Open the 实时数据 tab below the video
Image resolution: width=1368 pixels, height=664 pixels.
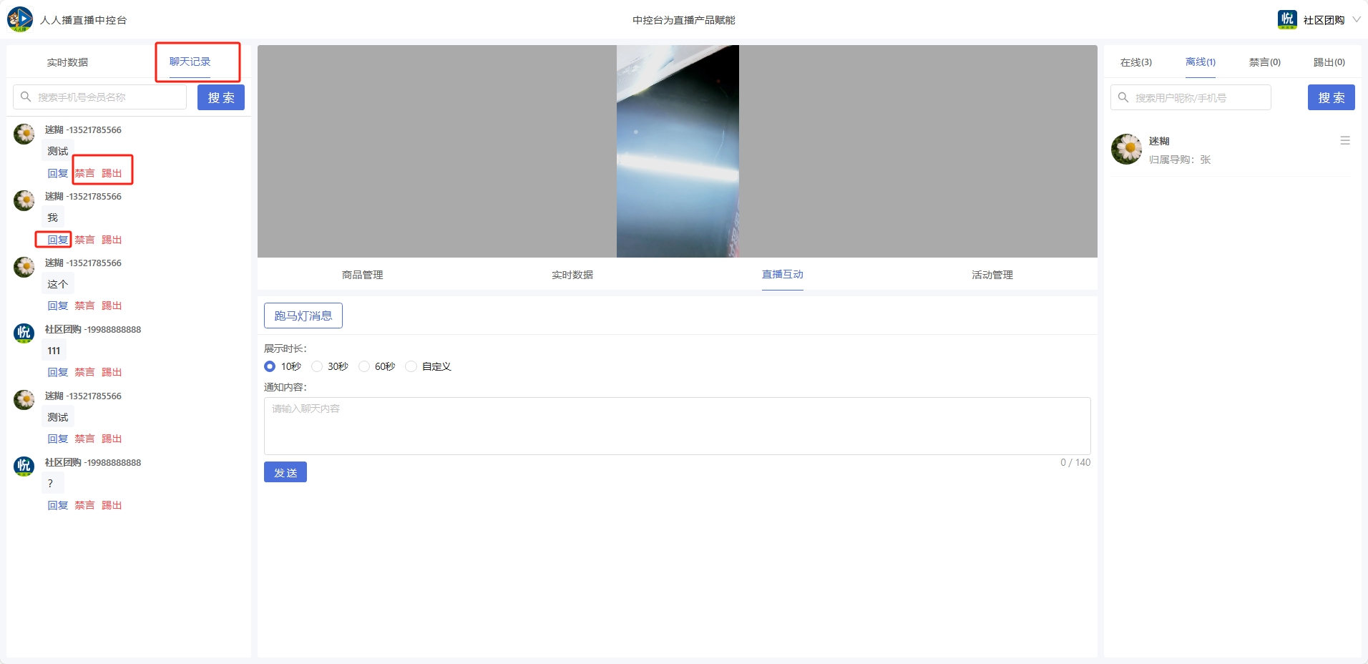[x=572, y=275]
